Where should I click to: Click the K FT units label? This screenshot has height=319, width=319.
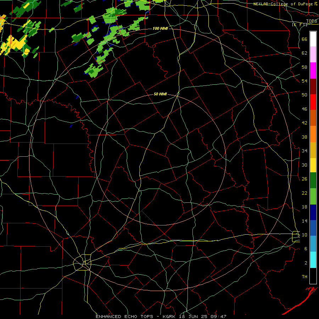[300, 25]
